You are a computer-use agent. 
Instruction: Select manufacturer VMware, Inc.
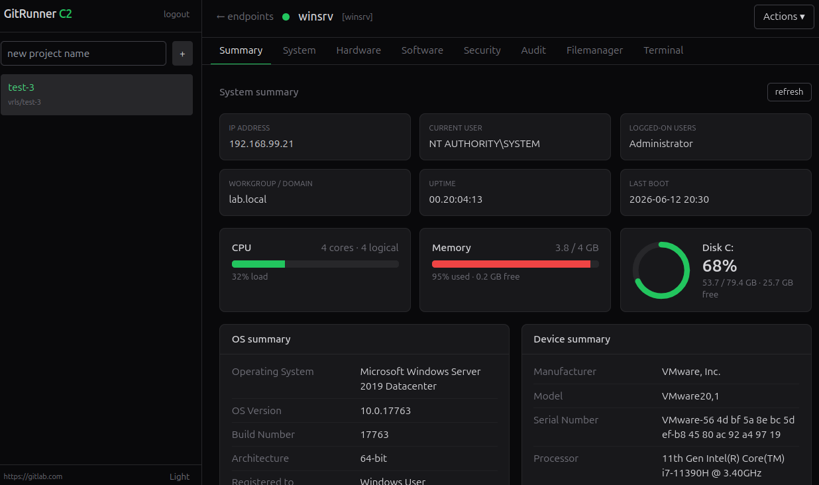691,372
